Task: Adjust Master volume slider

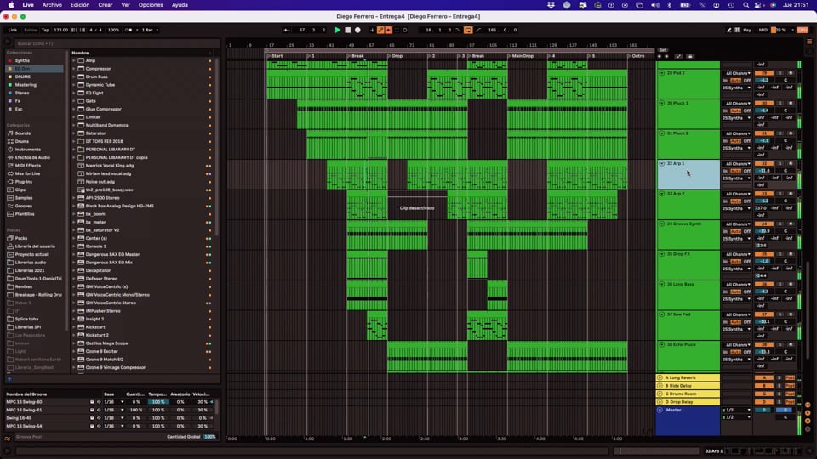Action: 764,410
